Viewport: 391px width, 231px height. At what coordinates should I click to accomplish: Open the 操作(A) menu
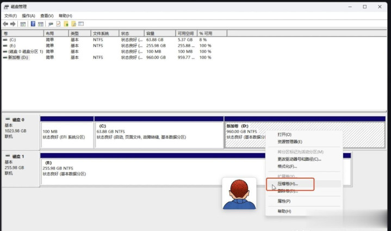click(28, 16)
